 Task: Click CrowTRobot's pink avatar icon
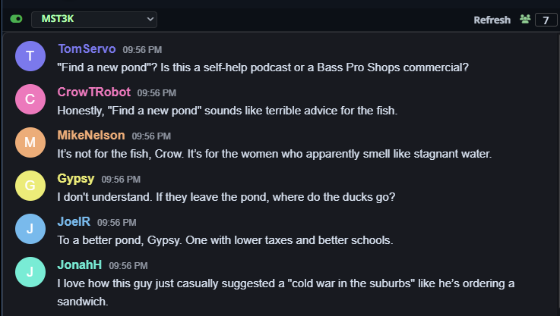pyautogui.click(x=30, y=99)
